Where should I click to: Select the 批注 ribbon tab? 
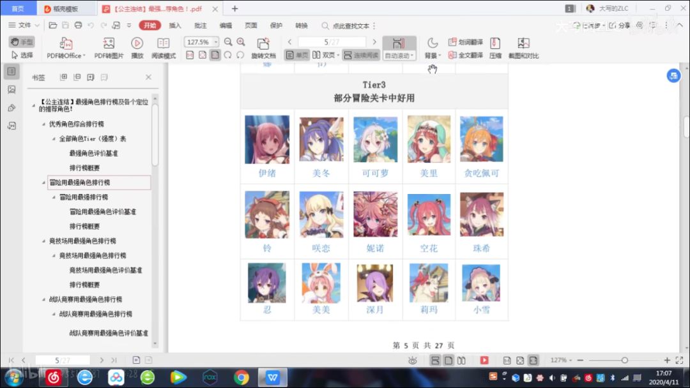(200, 26)
